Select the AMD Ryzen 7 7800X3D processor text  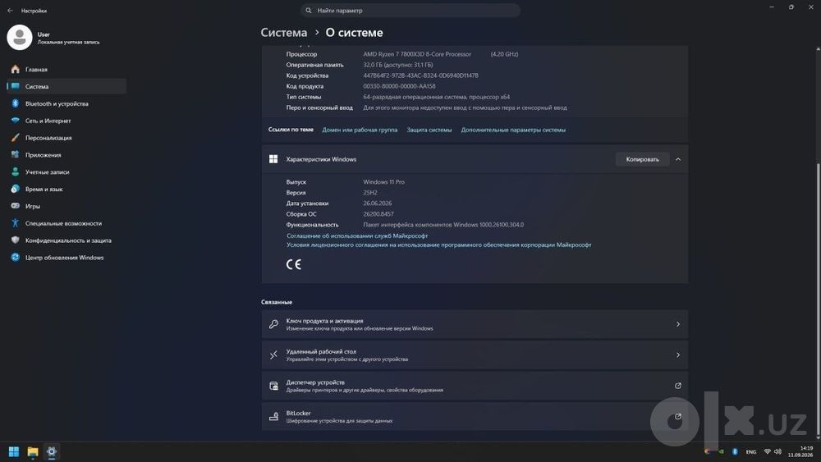[417, 54]
